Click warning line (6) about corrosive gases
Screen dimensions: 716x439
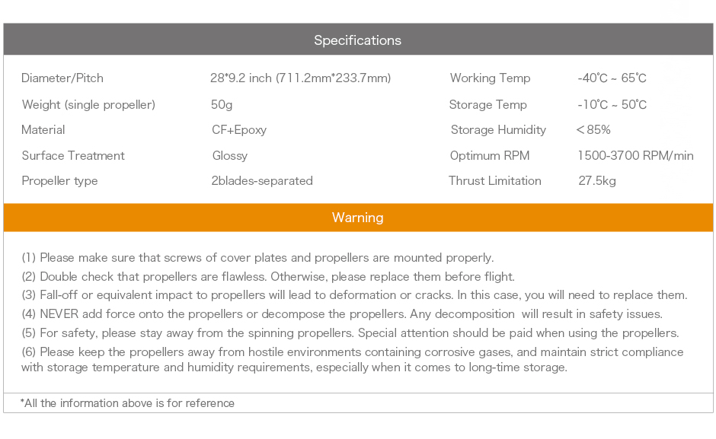tap(352, 360)
